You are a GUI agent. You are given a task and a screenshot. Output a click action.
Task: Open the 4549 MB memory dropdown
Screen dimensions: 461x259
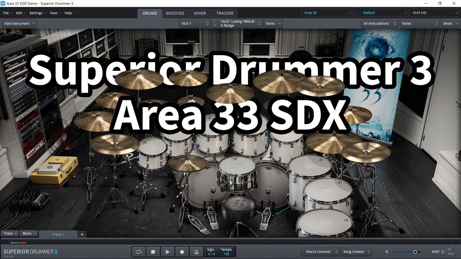click(x=435, y=13)
